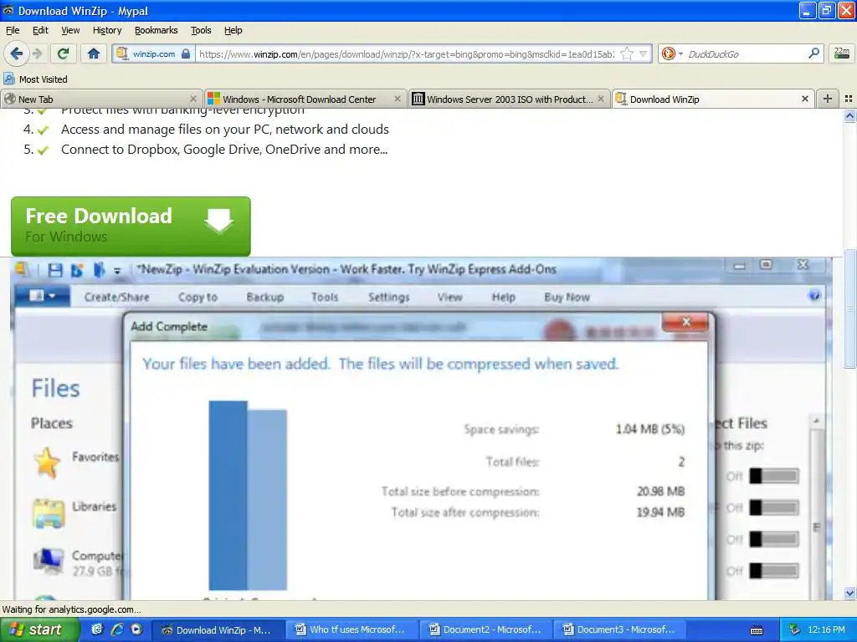
Task: Close the Add Complete dialog with red X
Action: [x=686, y=322]
